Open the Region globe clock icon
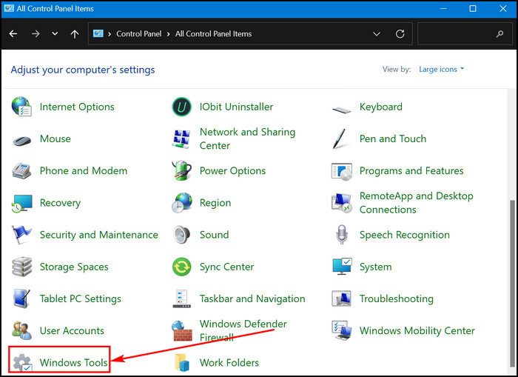 (182, 203)
